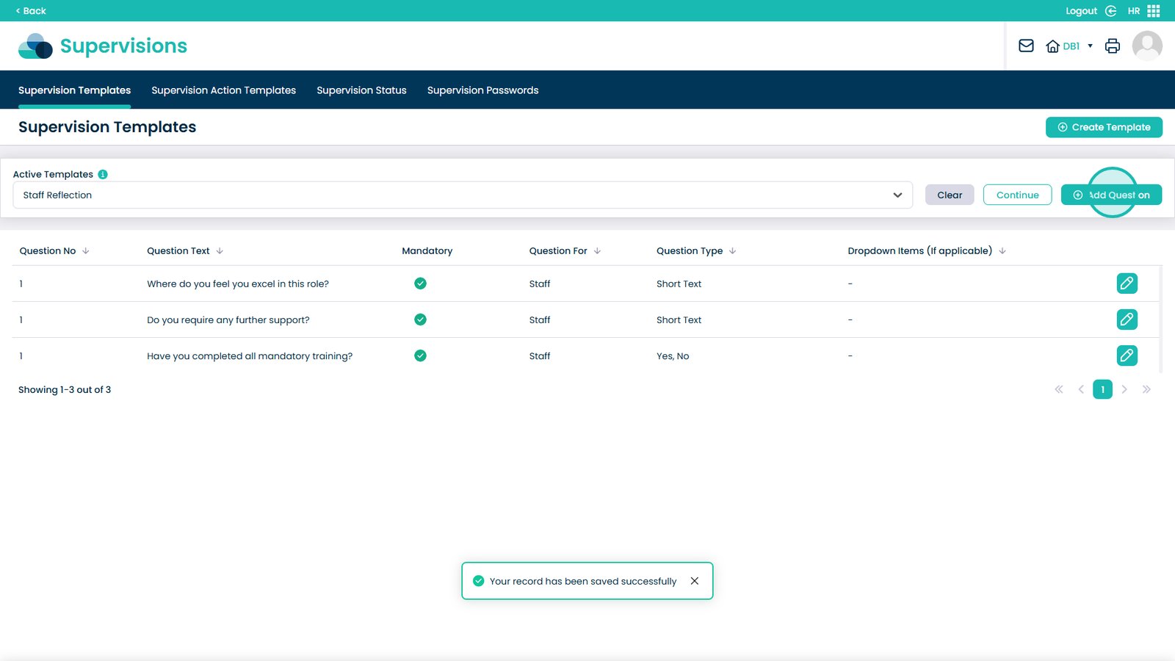
Task: Switch to Supervision Action Templates tab
Action: click(223, 90)
